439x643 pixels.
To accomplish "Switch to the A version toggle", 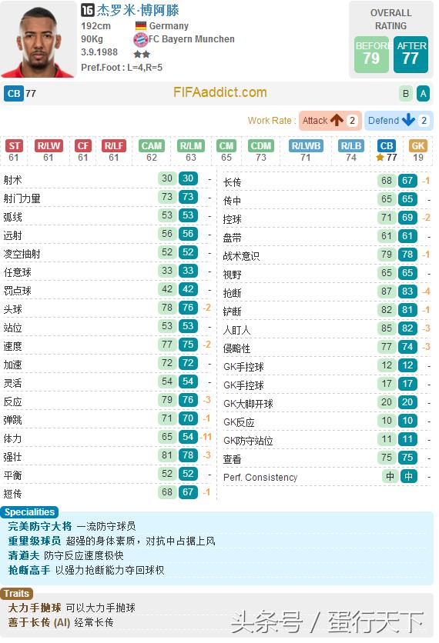I will 423,94.
